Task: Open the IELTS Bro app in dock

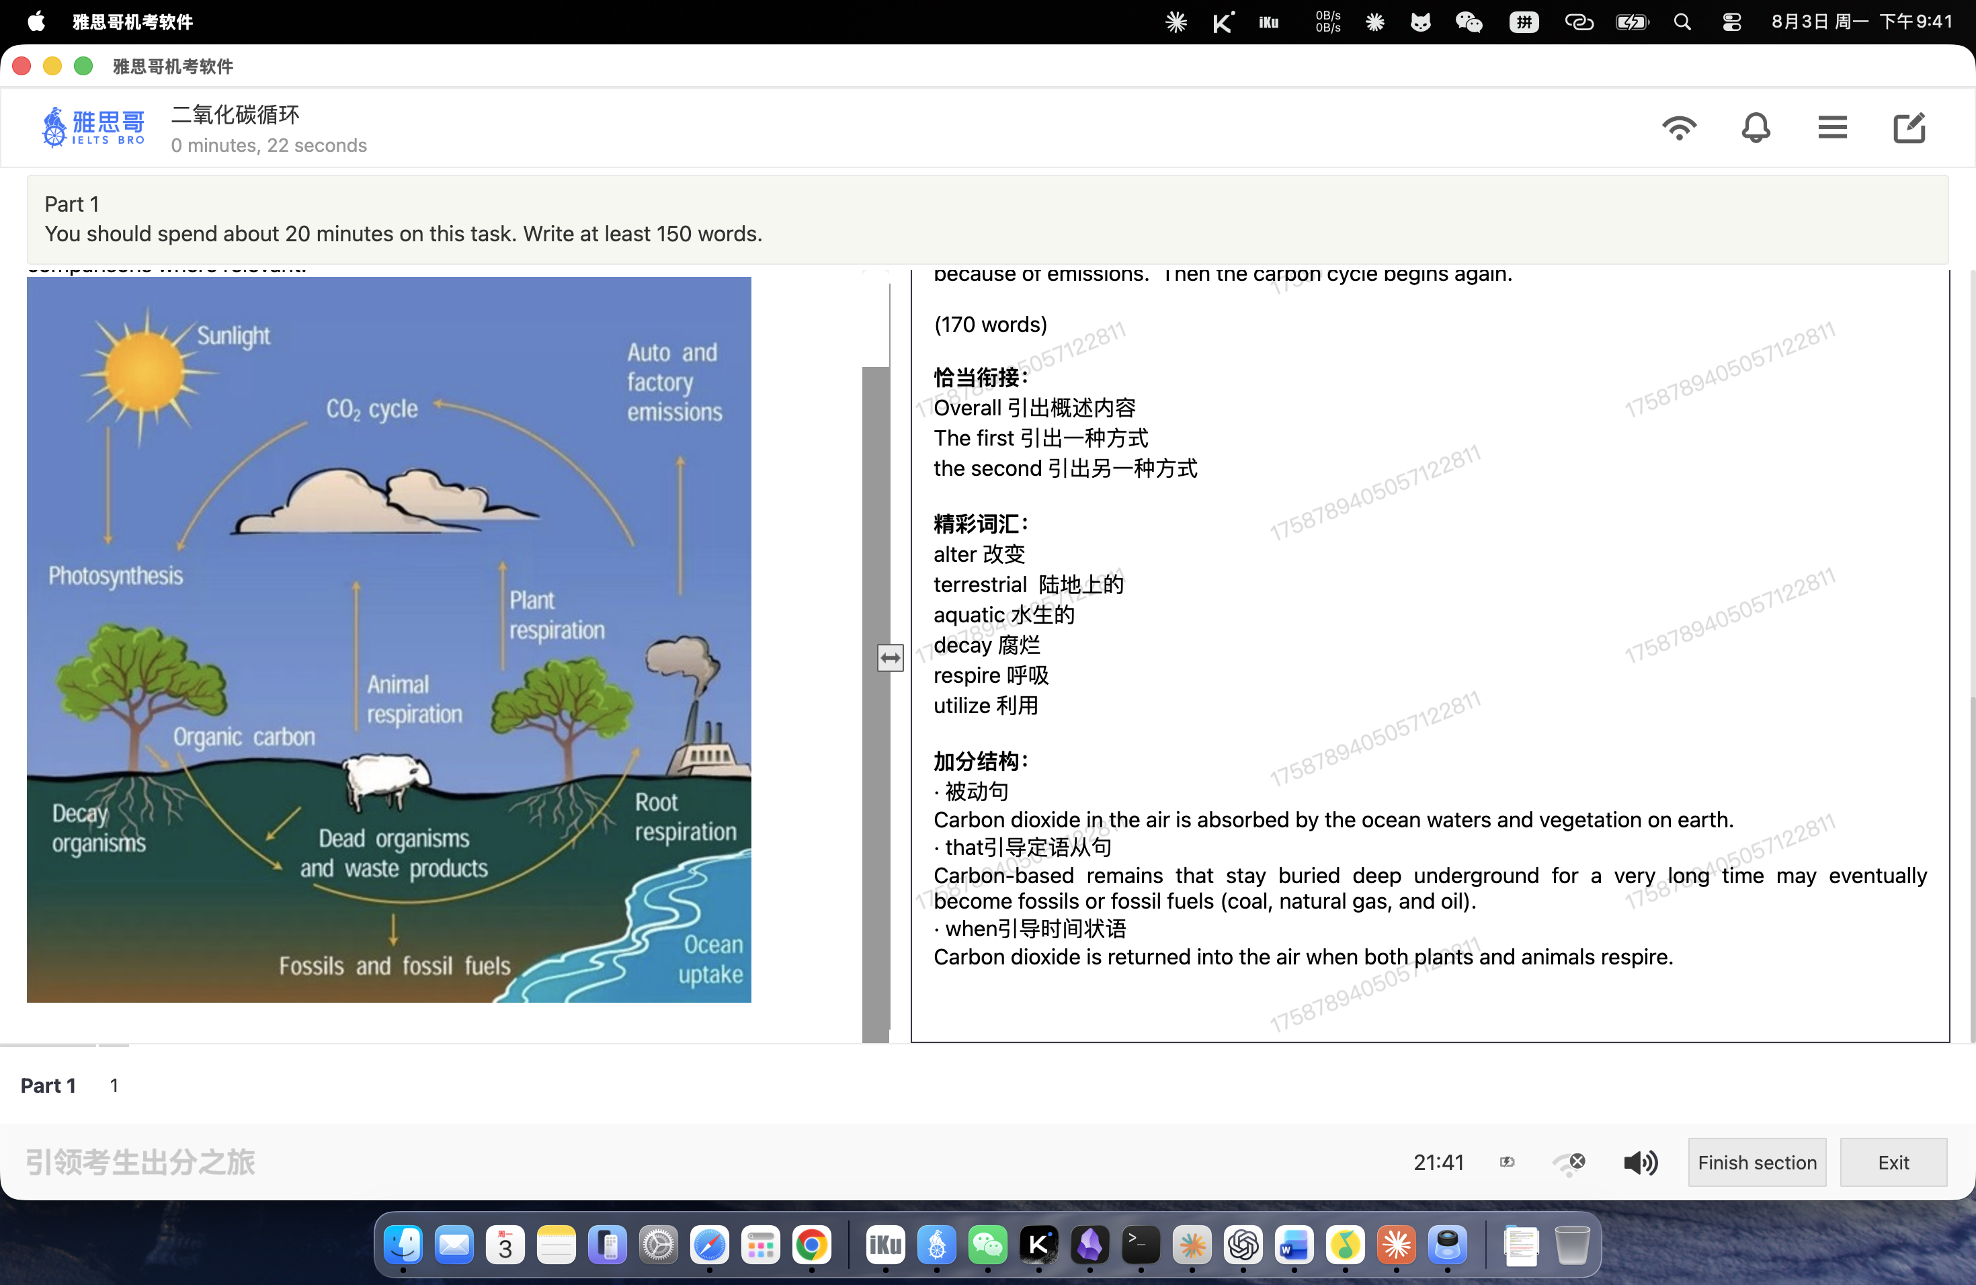Action: pos(936,1244)
